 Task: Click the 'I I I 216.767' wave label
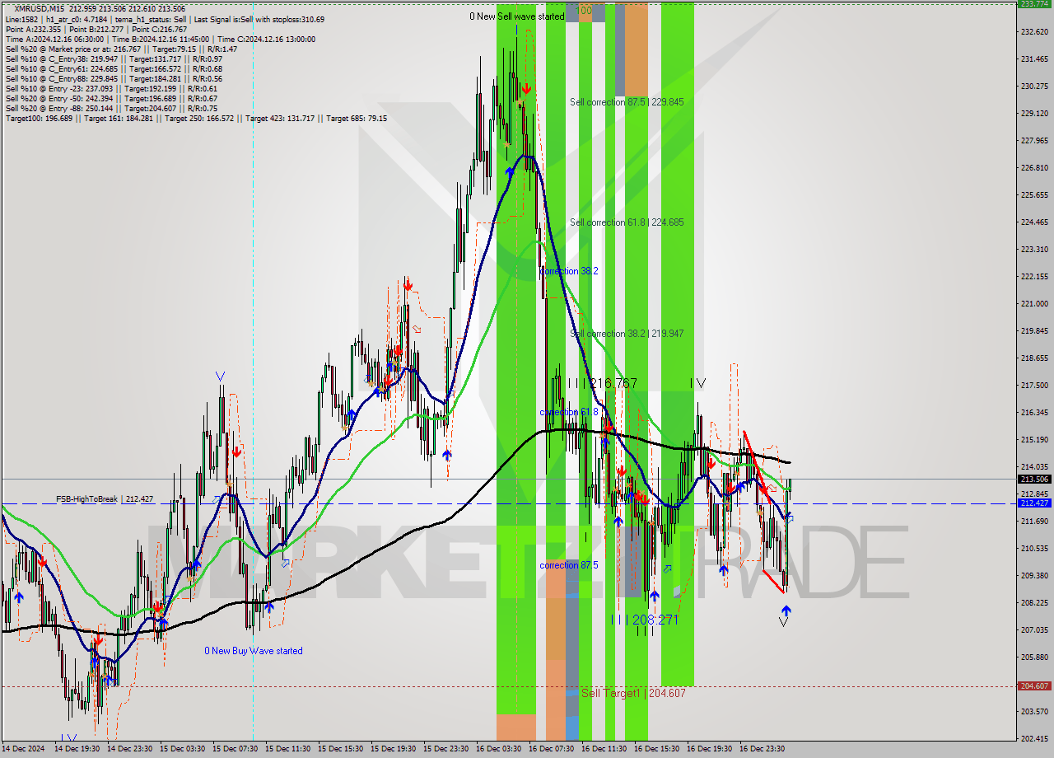602,383
